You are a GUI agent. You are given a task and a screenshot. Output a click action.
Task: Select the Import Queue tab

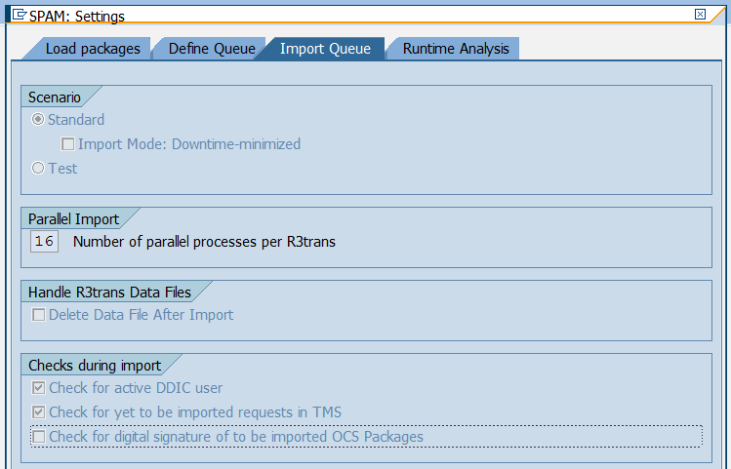tap(319, 49)
